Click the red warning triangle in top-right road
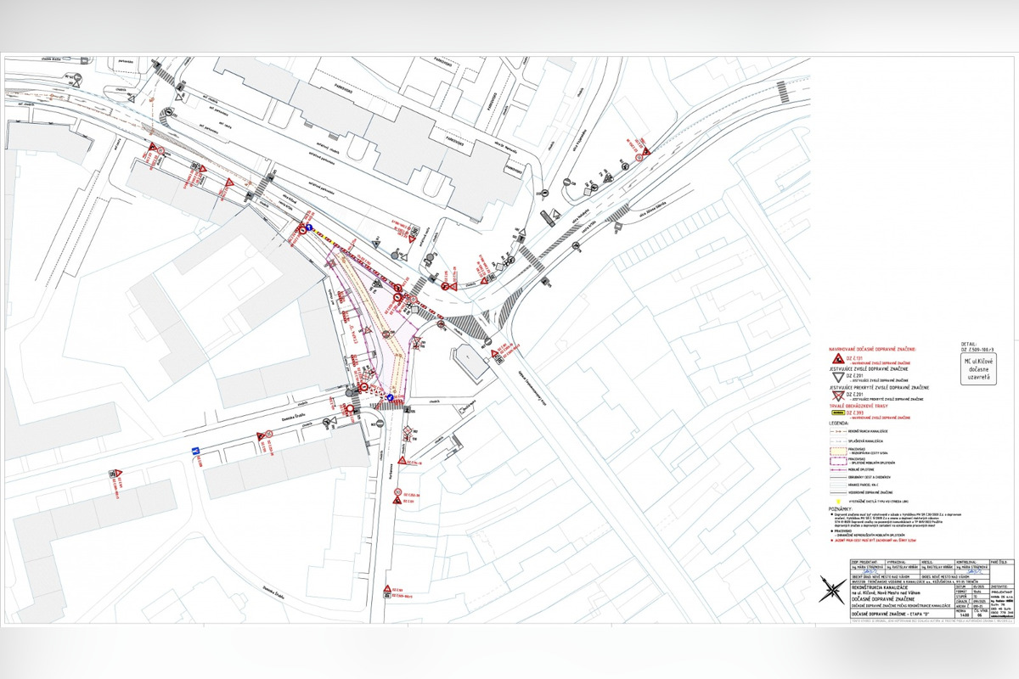Viewport: 1019px width, 679px height. 646,152
